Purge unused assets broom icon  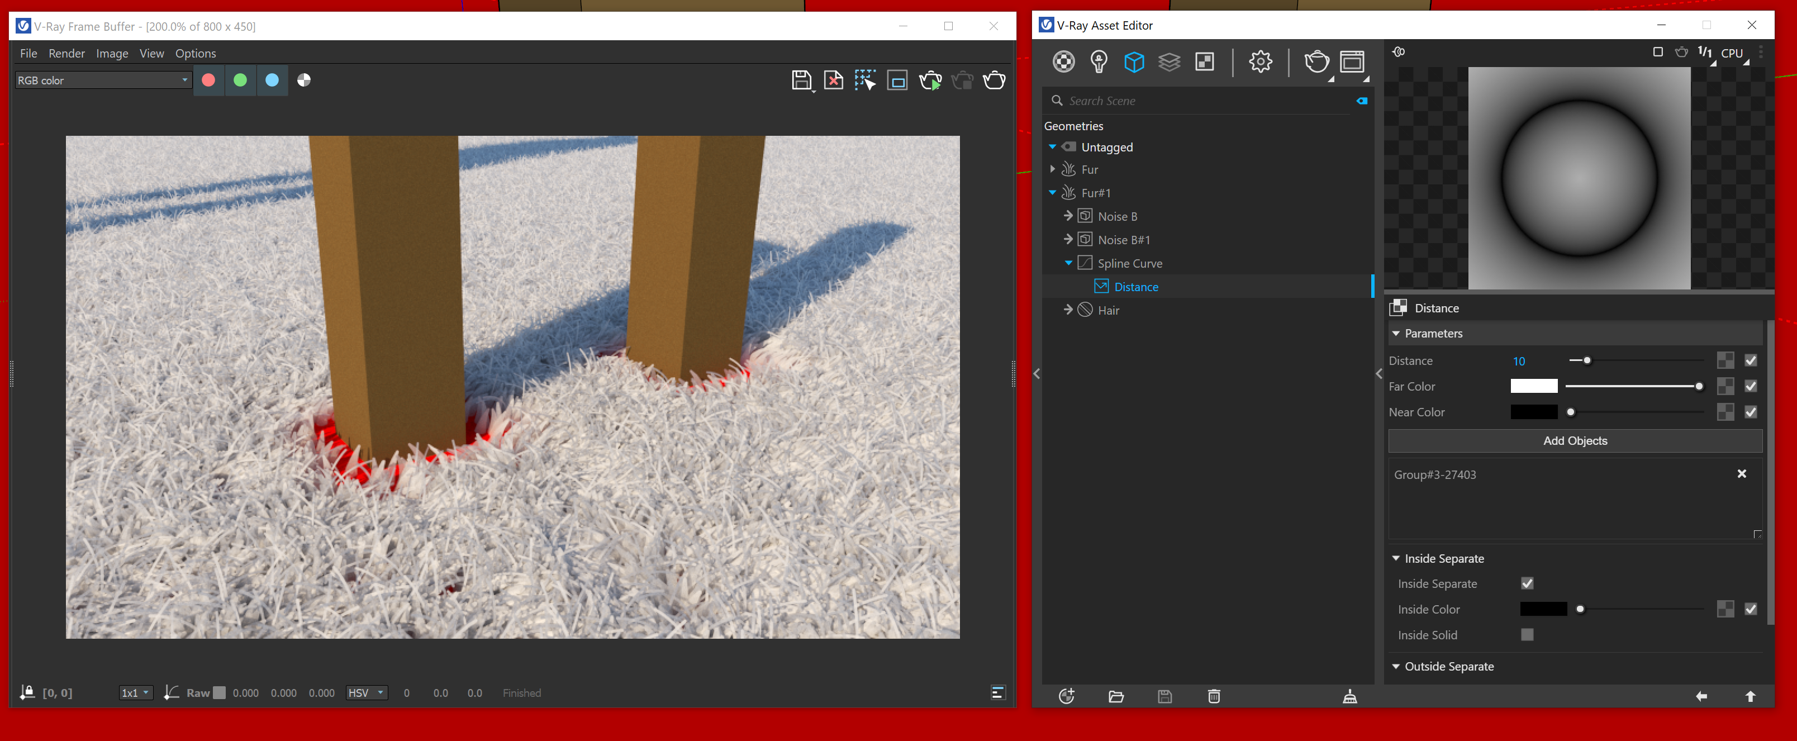(x=1350, y=696)
